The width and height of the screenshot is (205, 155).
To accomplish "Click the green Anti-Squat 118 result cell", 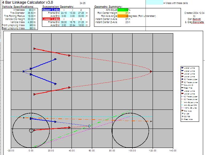I will (123, 10).
